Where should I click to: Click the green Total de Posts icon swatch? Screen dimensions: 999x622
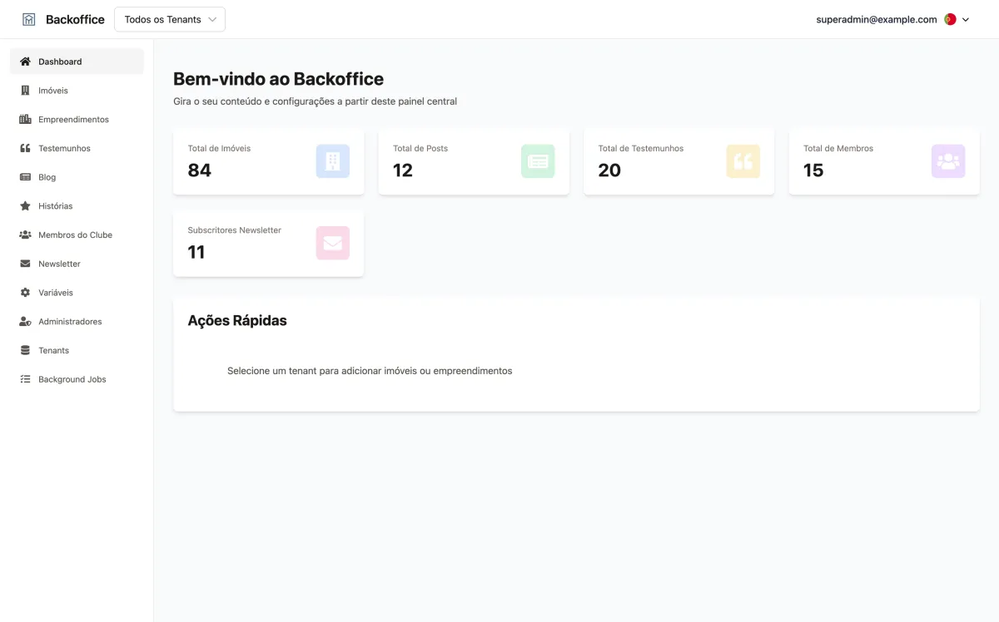[538, 160]
